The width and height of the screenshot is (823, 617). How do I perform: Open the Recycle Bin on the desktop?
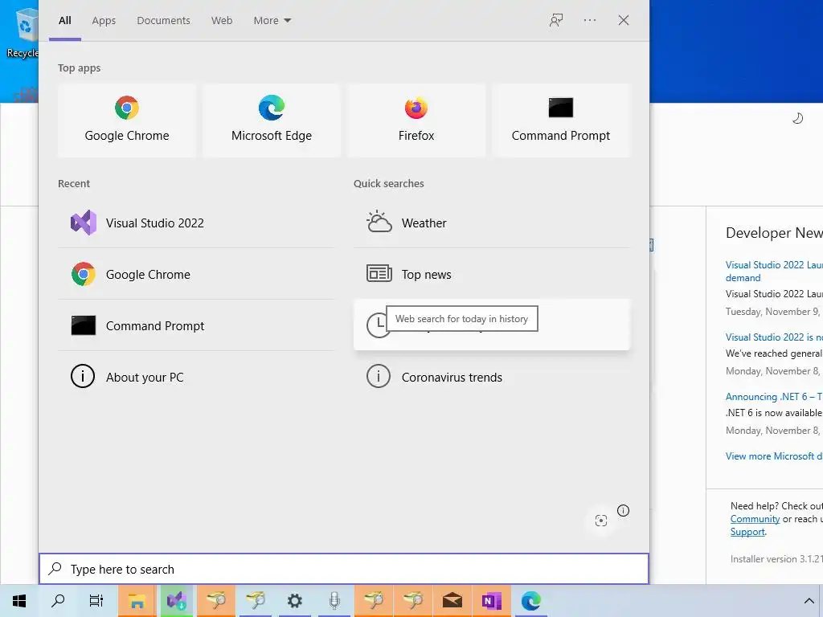23,31
